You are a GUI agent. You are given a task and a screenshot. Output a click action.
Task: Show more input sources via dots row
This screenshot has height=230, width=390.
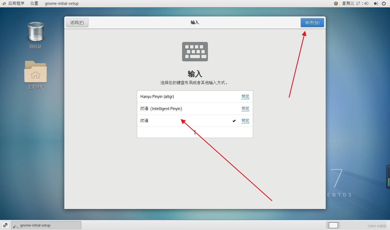coord(195,132)
